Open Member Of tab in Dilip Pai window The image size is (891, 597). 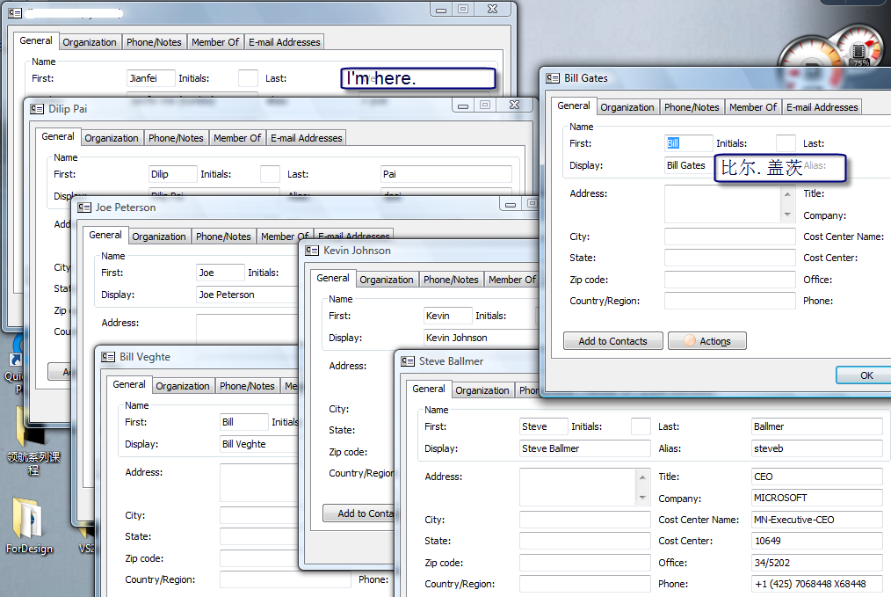[237, 138]
